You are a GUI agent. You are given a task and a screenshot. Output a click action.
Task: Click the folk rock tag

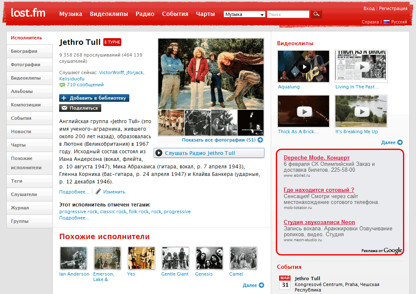(139, 211)
